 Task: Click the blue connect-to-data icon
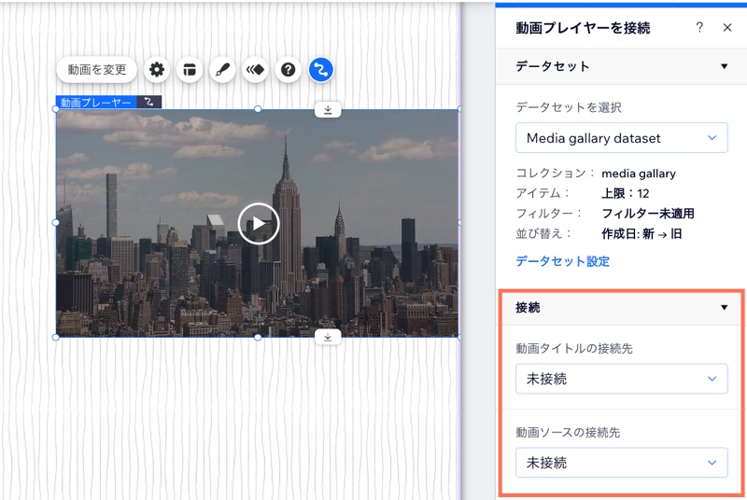tap(321, 70)
